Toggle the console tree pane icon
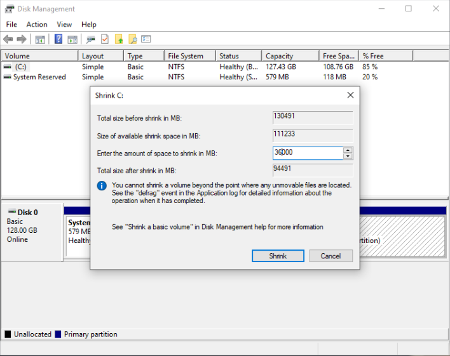 point(40,39)
